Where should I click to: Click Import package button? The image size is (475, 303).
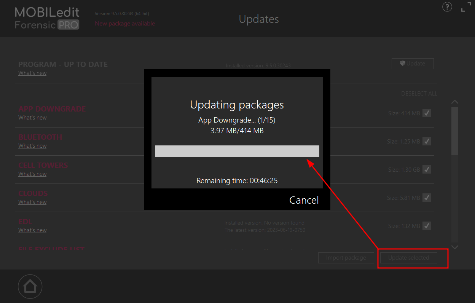[346, 258]
